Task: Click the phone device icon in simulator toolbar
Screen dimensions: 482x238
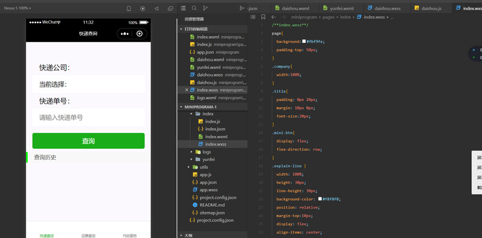Action: pos(129,8)
